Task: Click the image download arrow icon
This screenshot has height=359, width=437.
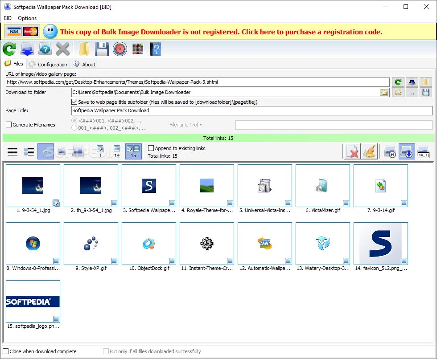Action: 407,152
